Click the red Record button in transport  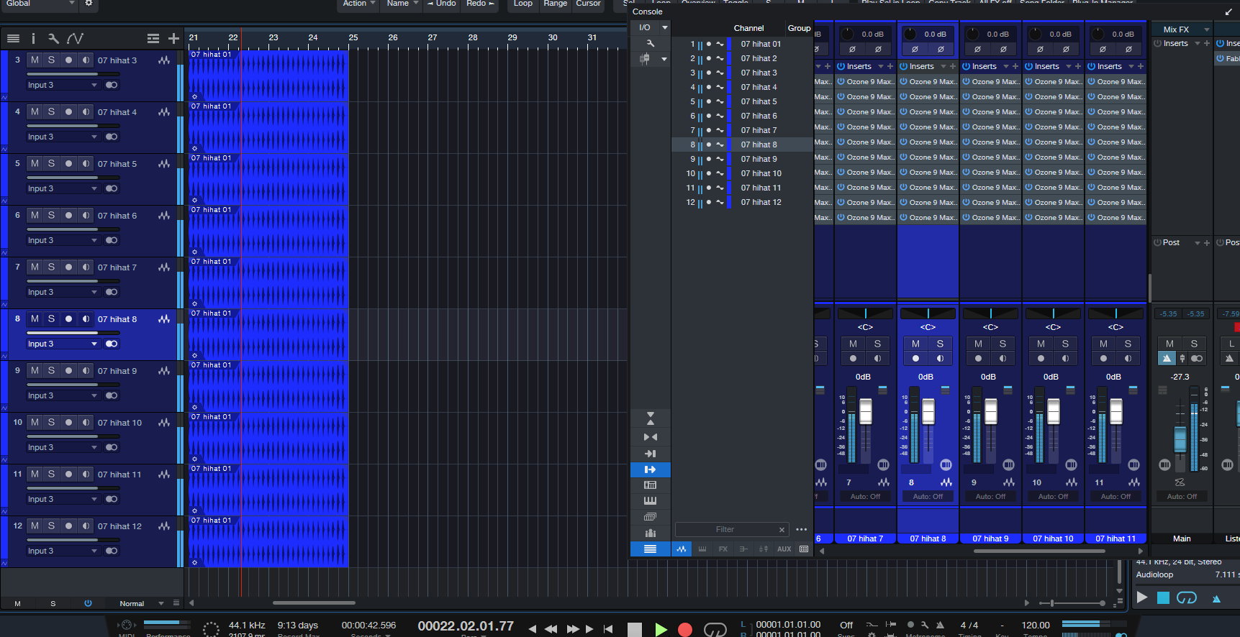click(x=685, y=630)
